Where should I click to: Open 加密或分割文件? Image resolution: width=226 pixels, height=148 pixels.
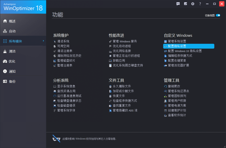pos(123,91)
